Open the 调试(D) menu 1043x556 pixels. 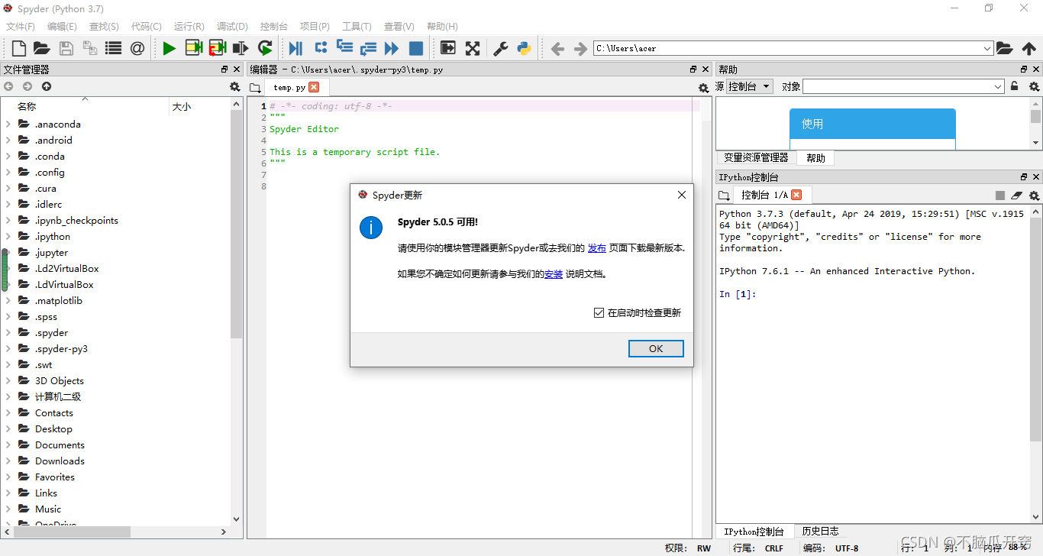point(232,26)
